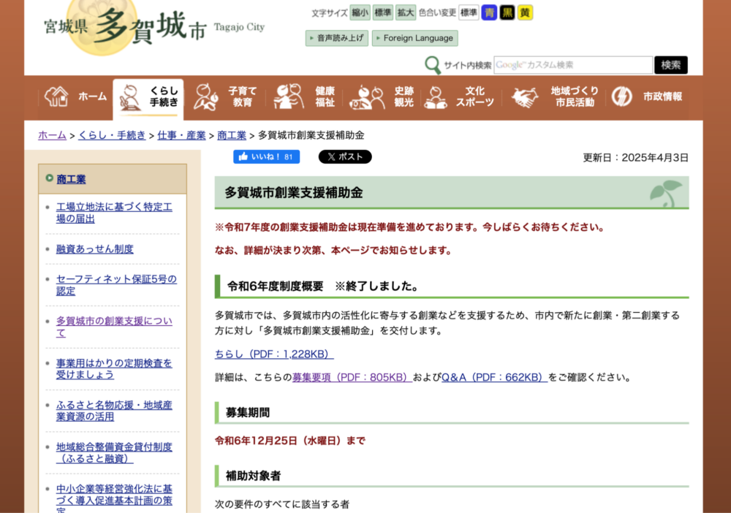The image size is (731, 513).
Task: Click the くらし手続き writing person icon
Action: pos(130,97)
